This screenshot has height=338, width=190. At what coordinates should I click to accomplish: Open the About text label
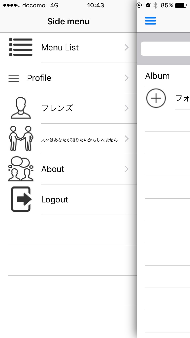click(x=53, y=169)
